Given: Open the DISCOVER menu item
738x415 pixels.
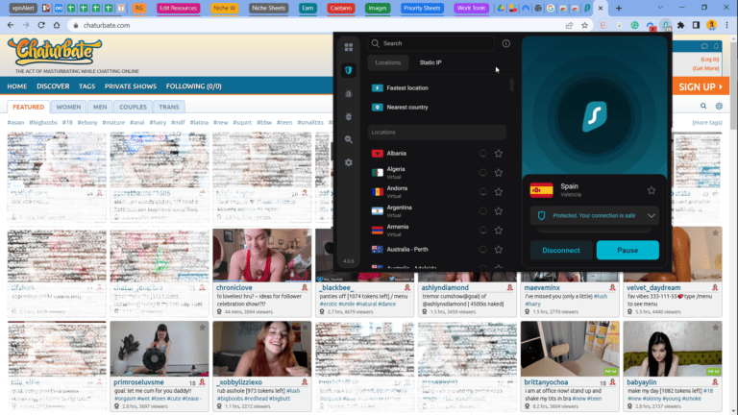Looking at the screenshot, I should [x=53, y=86].
